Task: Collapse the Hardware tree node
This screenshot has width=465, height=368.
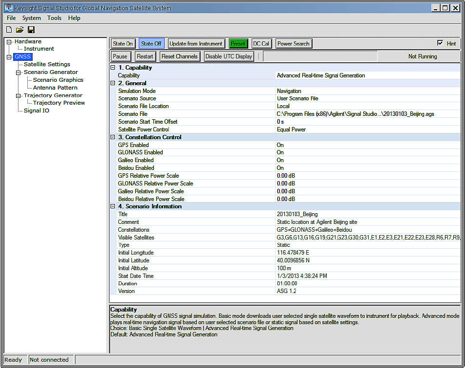Action: (x=9, y=42)
